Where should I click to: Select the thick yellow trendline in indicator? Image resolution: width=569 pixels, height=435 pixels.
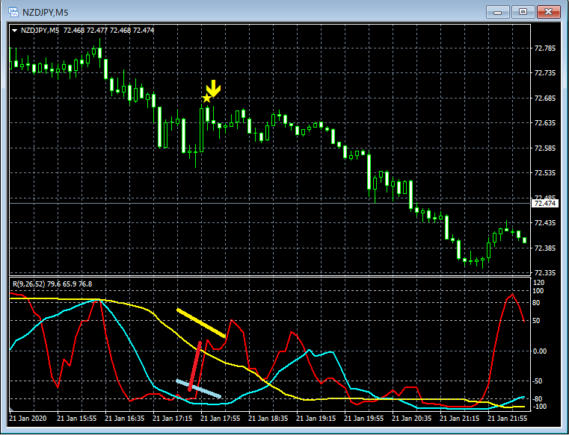click(x=201, y=323)
